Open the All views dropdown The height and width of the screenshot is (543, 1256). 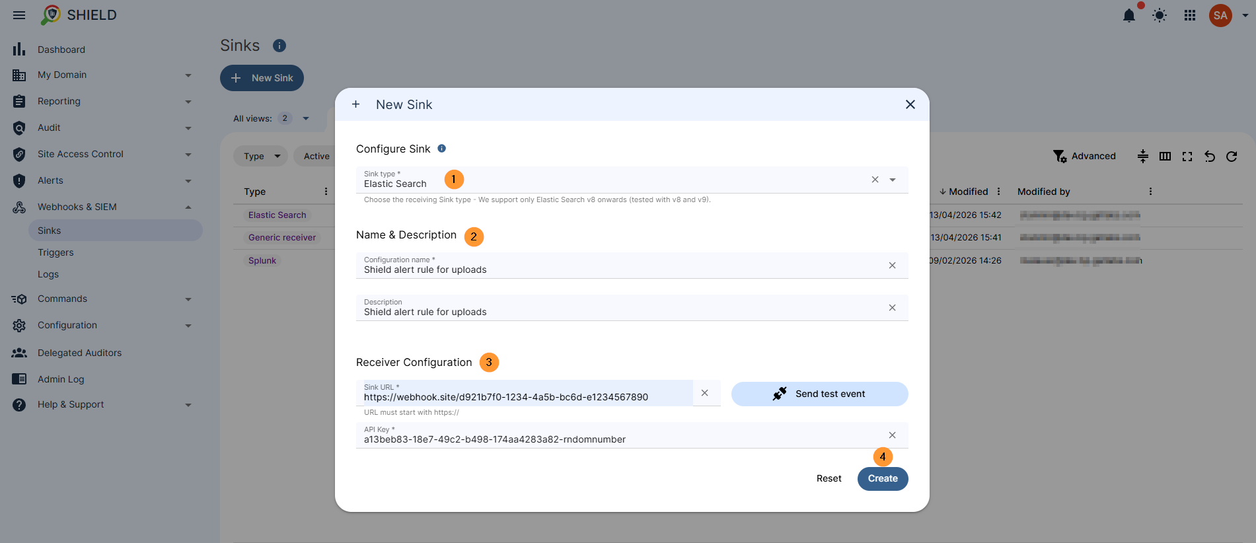[x=306, y=118]
